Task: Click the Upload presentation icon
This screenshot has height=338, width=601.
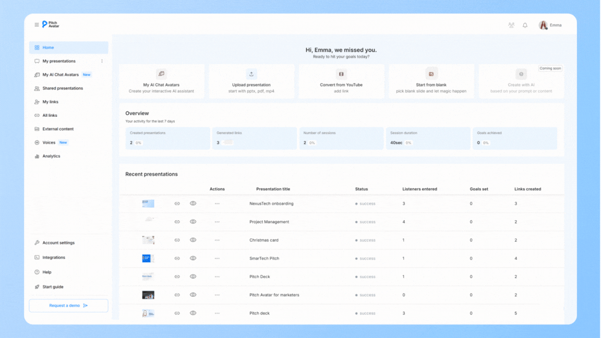Action: (251, 74)
